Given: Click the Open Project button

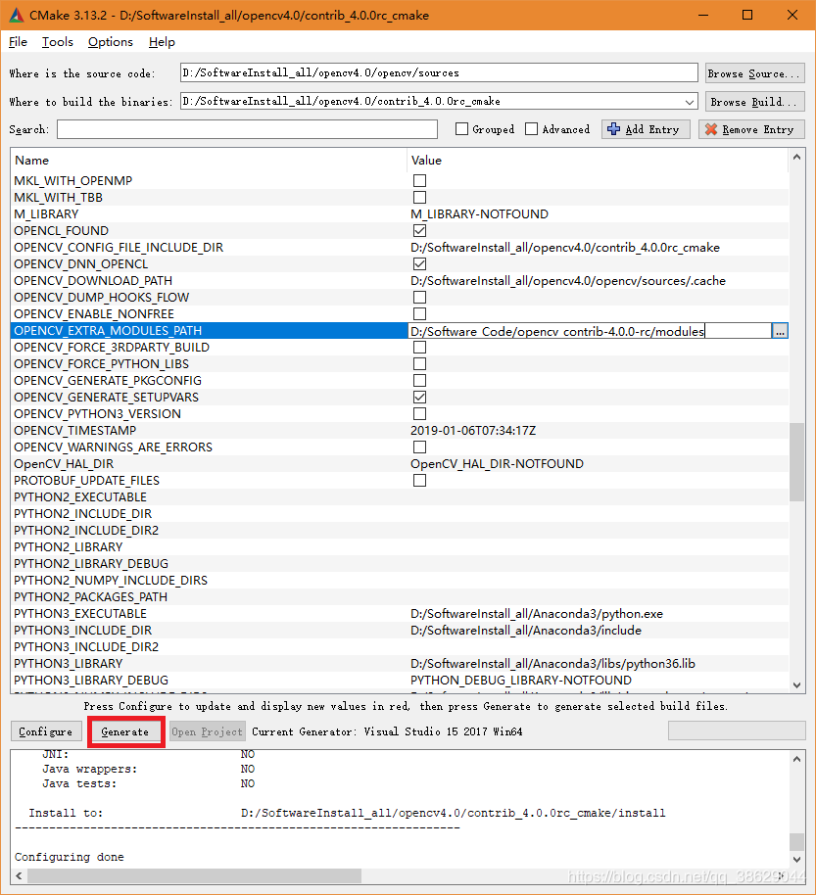Looking at the screenshot, I should click(x=208, y=731).
